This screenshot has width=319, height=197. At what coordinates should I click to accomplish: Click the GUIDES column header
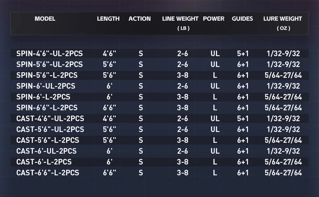coord(242,19)
